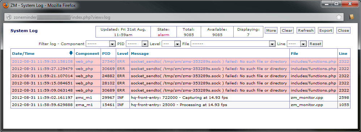The image size is (361, 132).
Task: Click the 'Updated: Fri 31st Aug, 11:59am' status cell
Action: pos(123,32)
